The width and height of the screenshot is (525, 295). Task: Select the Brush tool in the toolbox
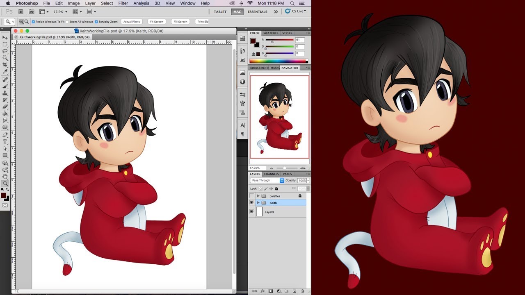pyautogui.click(x=5, y=86)
